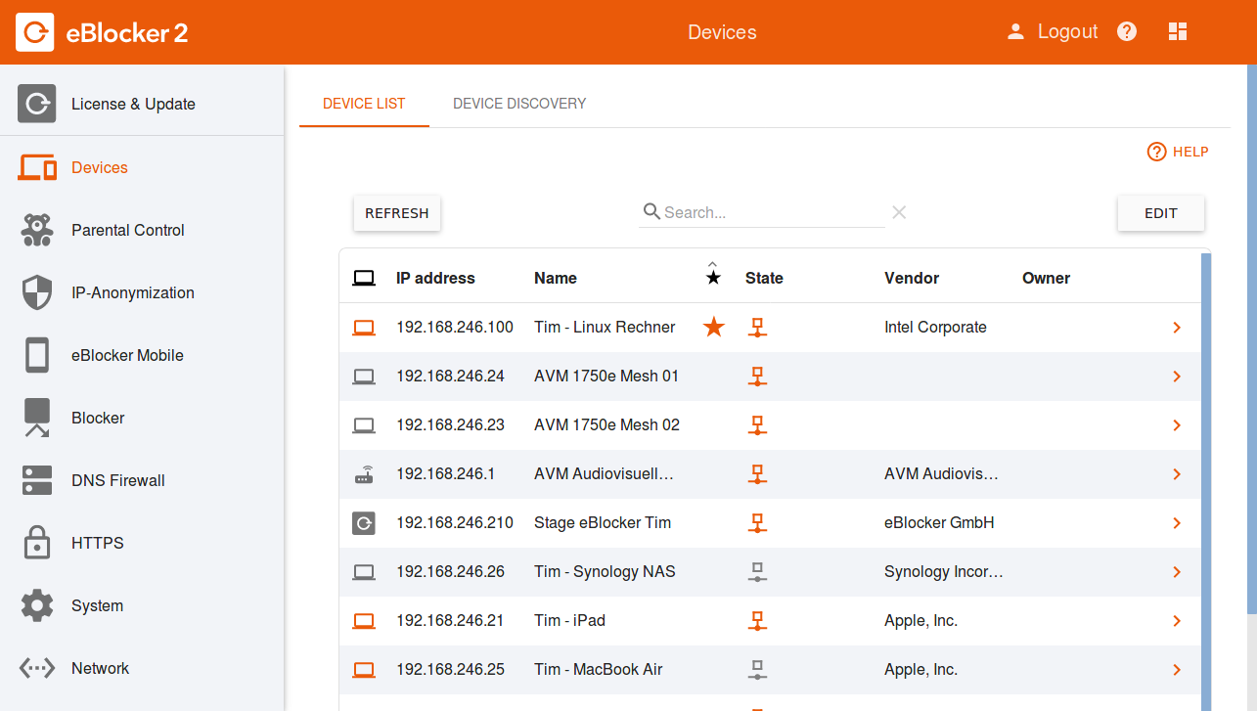The image size is (1257, 711).
Task: Click the Devices sidebar icon
Action: (37, 167)
